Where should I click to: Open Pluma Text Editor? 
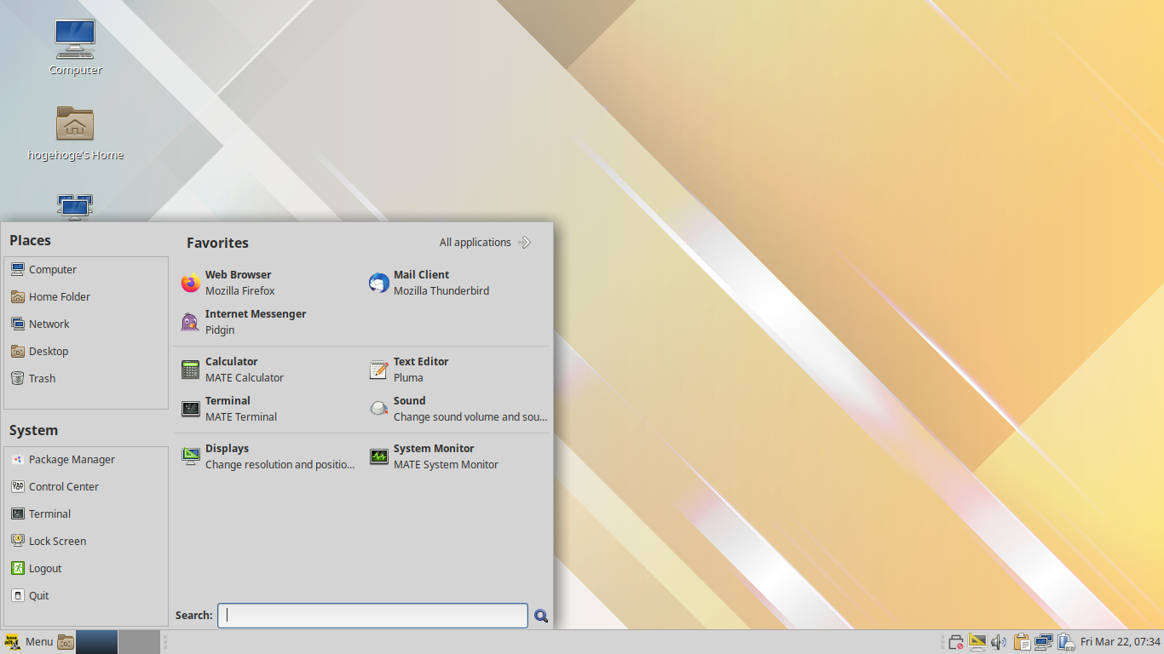click(x=458, y=370)
